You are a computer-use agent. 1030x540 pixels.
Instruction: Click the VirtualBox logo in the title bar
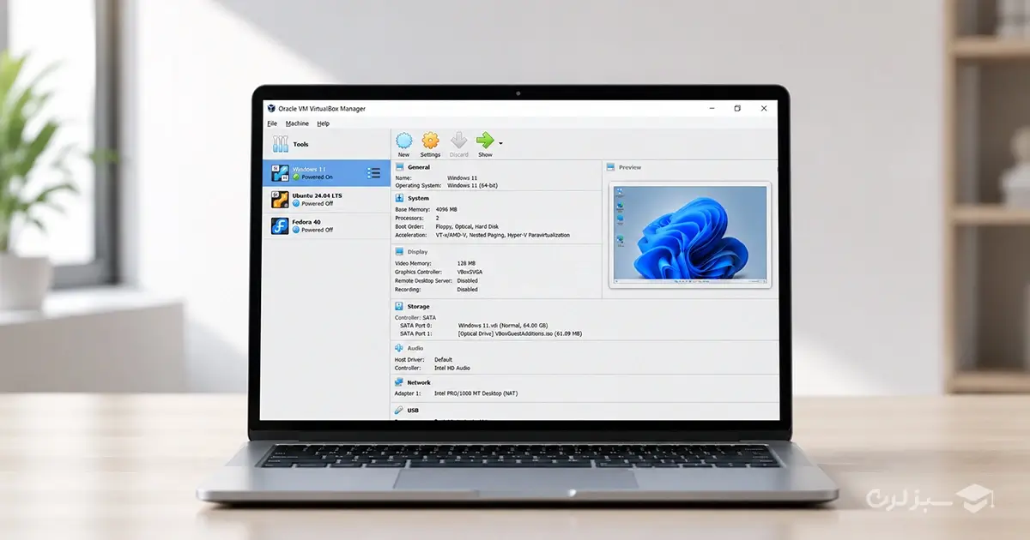pyautogui.click(x=270, y=109)
